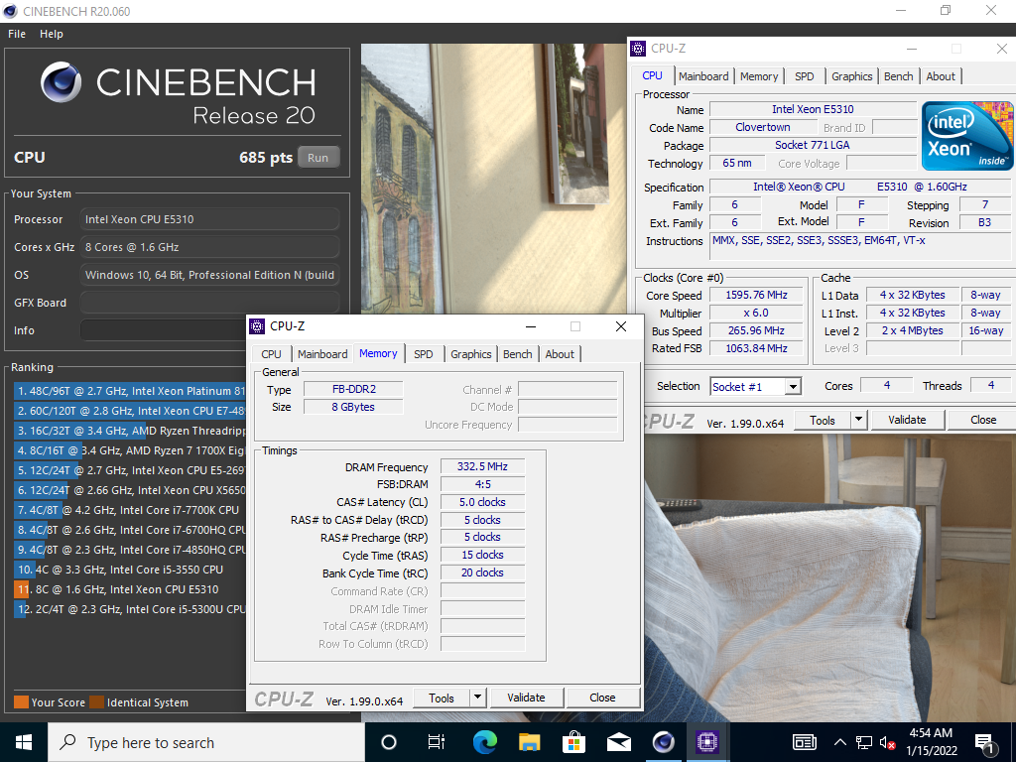1016x762 pixels.
Task: Click the Core Speed value 1595.76 MHz
Action: [756, 295]
